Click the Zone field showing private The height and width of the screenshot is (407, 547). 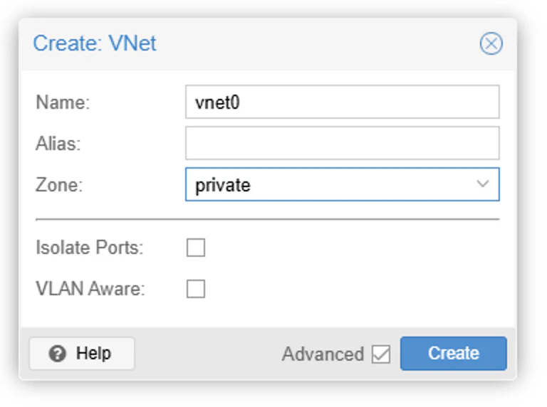click(328, 185)
